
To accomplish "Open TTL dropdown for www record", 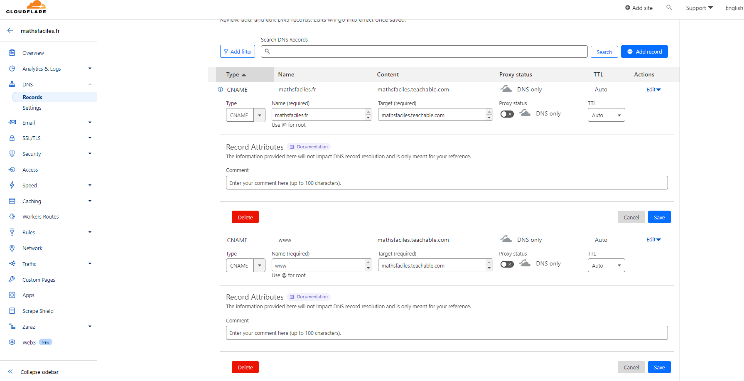I will 606,265.
